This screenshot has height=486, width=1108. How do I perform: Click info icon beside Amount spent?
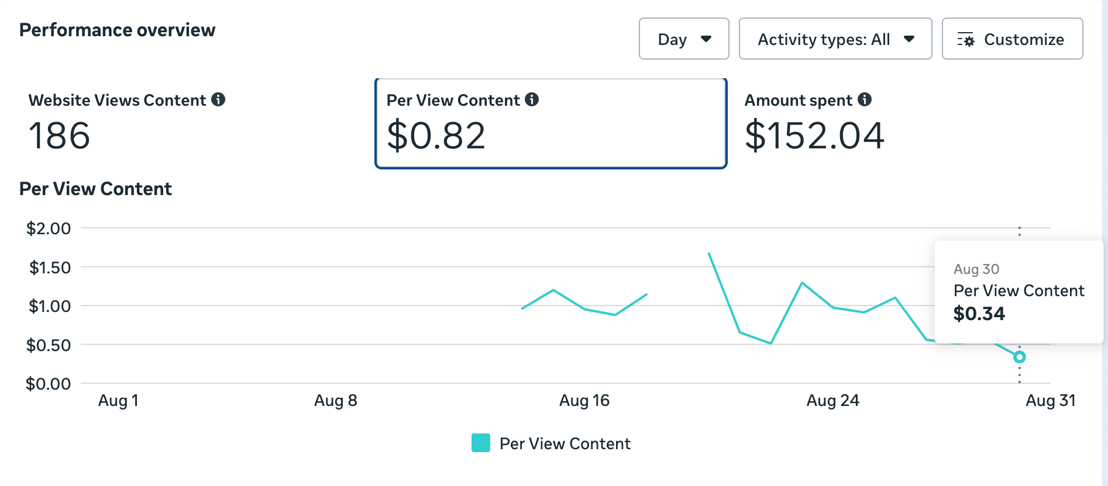coord(865,99)
